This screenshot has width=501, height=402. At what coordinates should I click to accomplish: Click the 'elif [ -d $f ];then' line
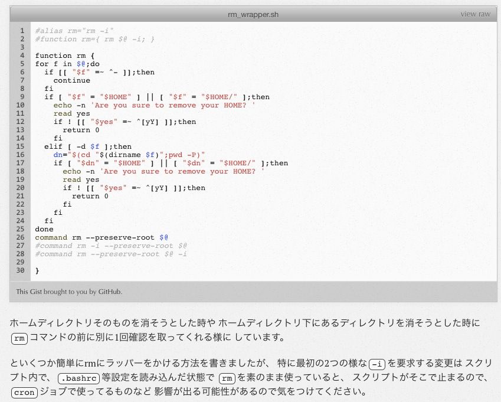88,146
